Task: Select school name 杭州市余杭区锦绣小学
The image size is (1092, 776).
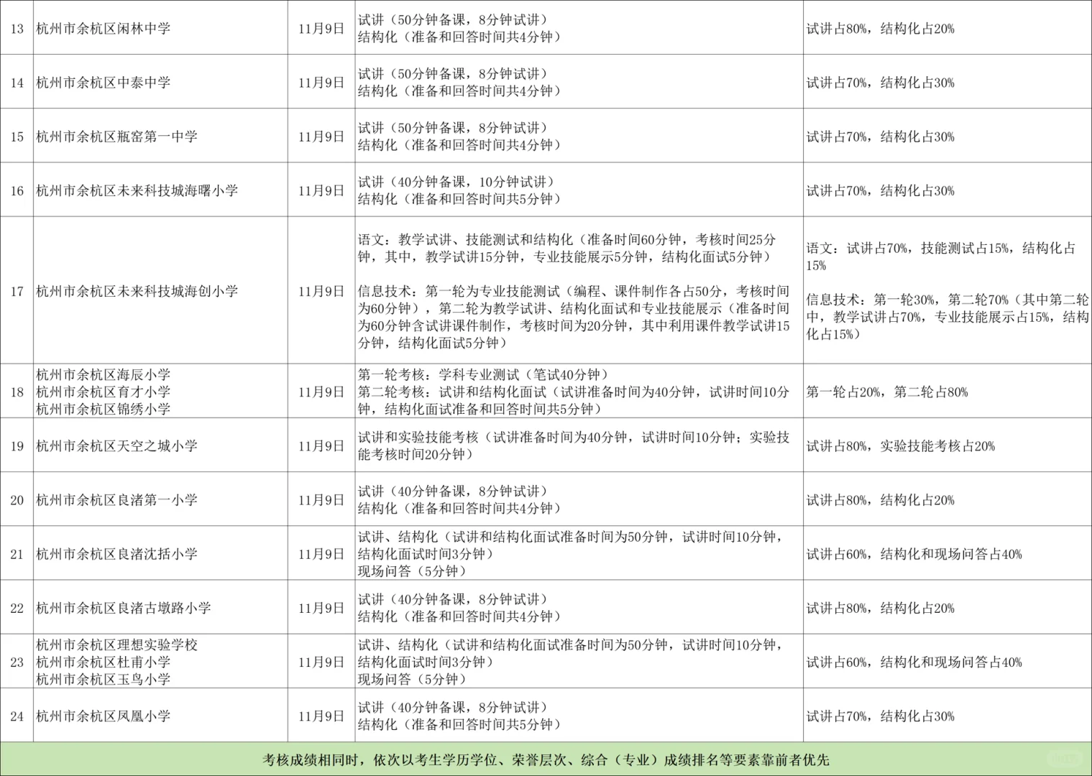Action: coord(104,409)
